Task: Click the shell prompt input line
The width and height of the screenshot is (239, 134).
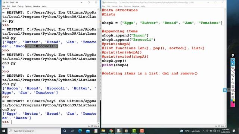Action: pyautogui.click(x=50, y=122)
